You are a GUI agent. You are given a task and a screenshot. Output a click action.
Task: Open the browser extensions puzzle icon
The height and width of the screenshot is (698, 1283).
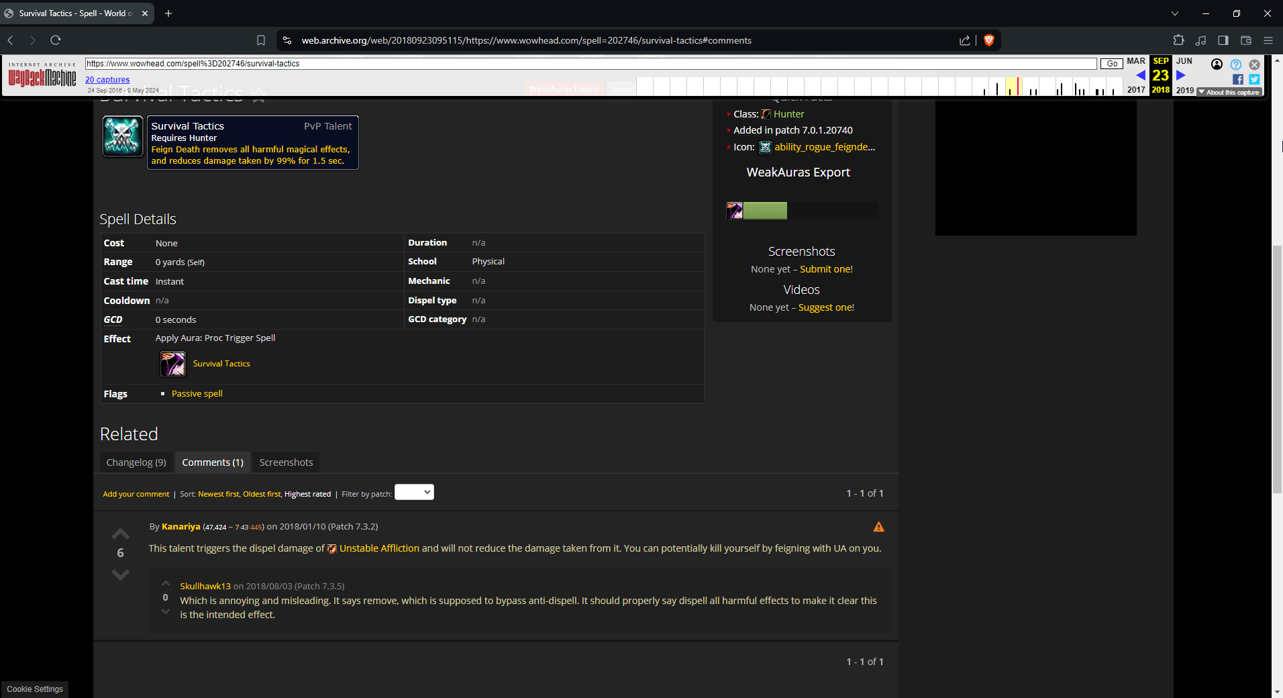tap(1178, 40)
